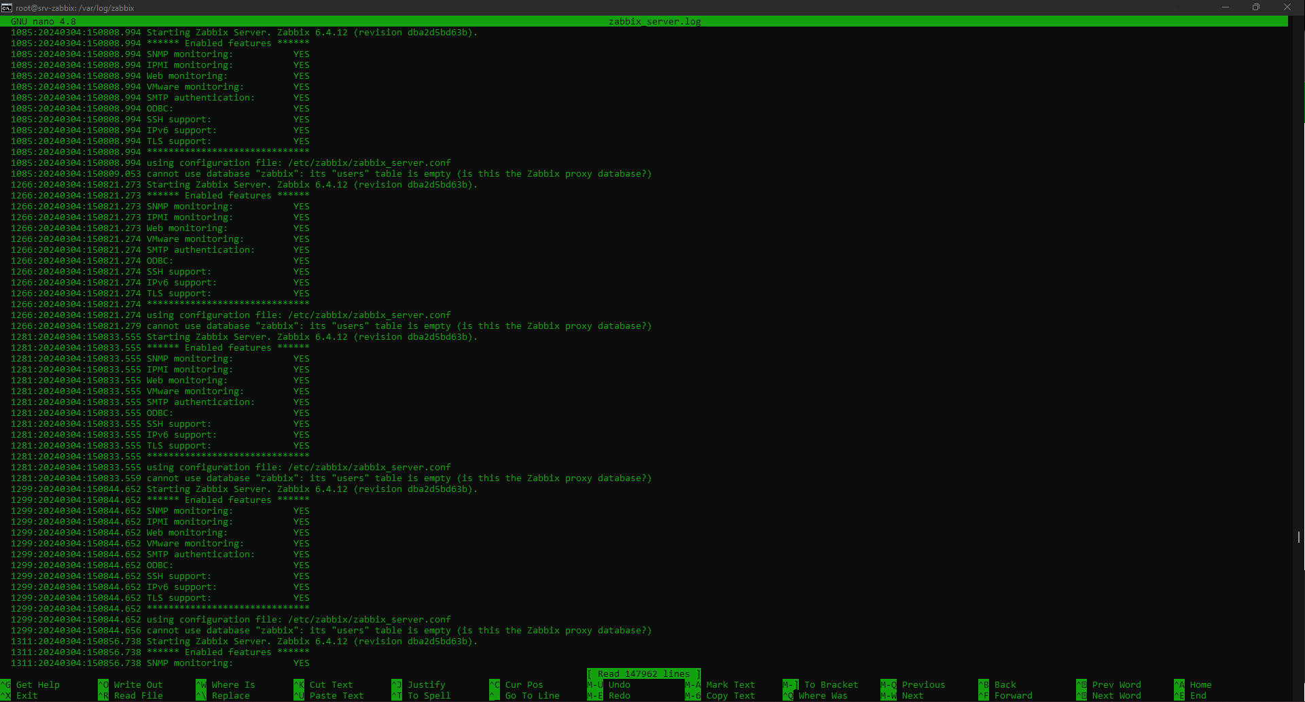Click the "Justify" shortcut label

[x=427, y=685]
